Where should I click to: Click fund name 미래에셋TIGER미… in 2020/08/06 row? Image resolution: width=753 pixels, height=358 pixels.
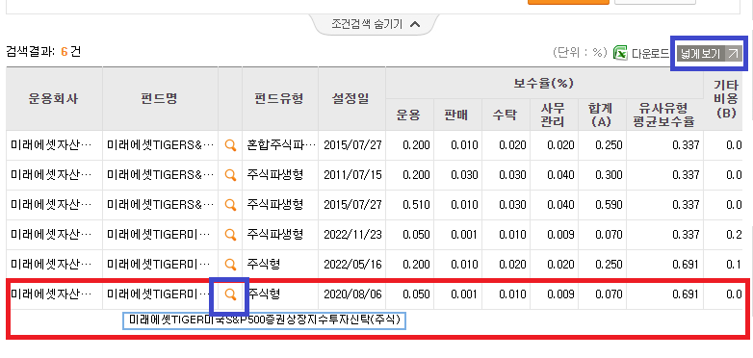coord(159,294)
